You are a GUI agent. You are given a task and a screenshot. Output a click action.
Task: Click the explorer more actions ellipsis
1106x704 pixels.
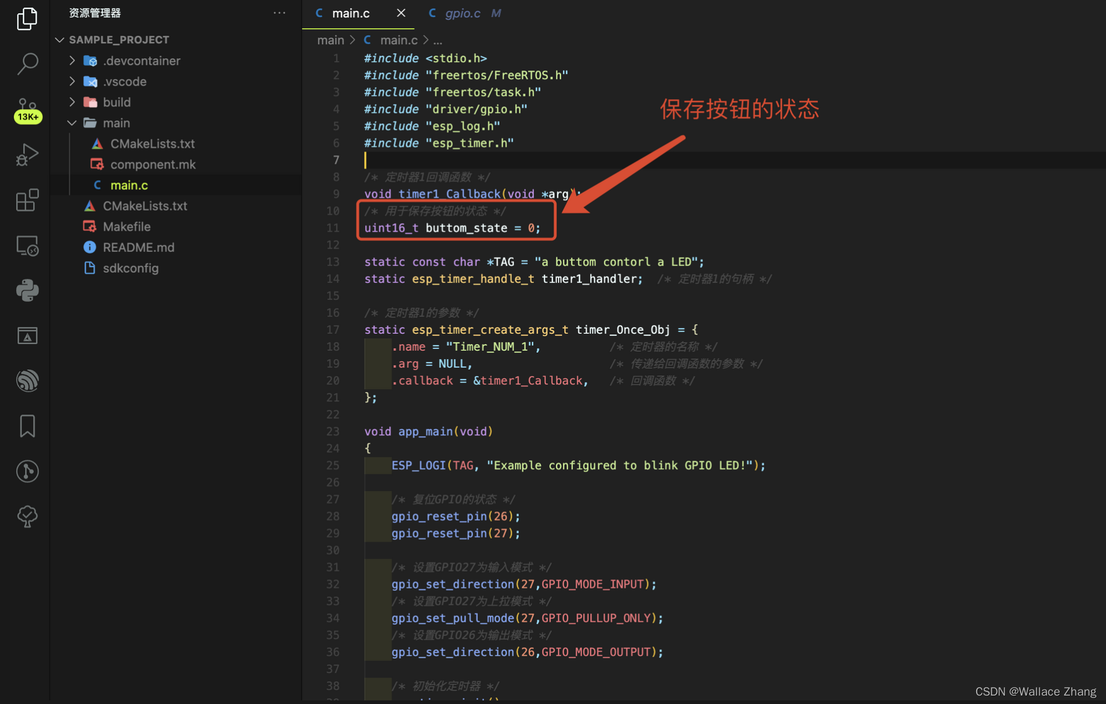click(x=280, y=13)
